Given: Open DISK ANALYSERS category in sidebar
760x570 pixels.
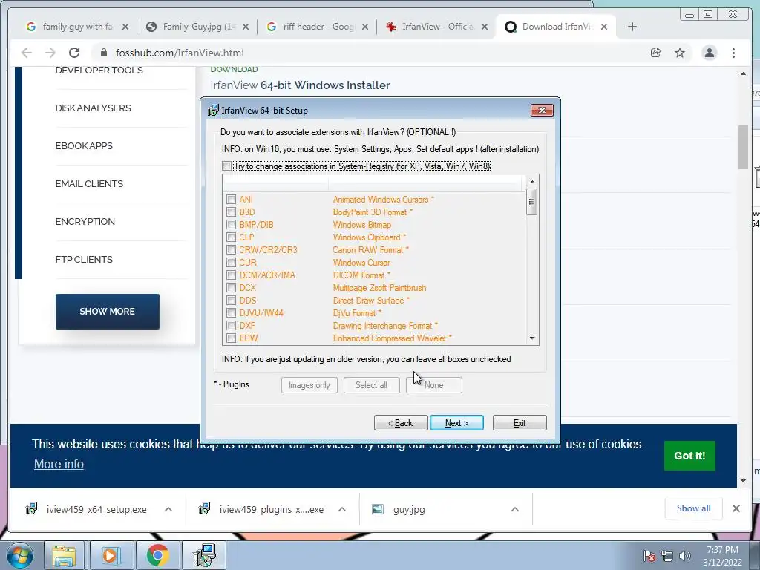Looking at the screenshot, I should 93,108.
